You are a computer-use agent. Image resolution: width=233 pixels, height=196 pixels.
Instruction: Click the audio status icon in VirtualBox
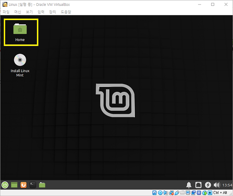pos(166,193)
